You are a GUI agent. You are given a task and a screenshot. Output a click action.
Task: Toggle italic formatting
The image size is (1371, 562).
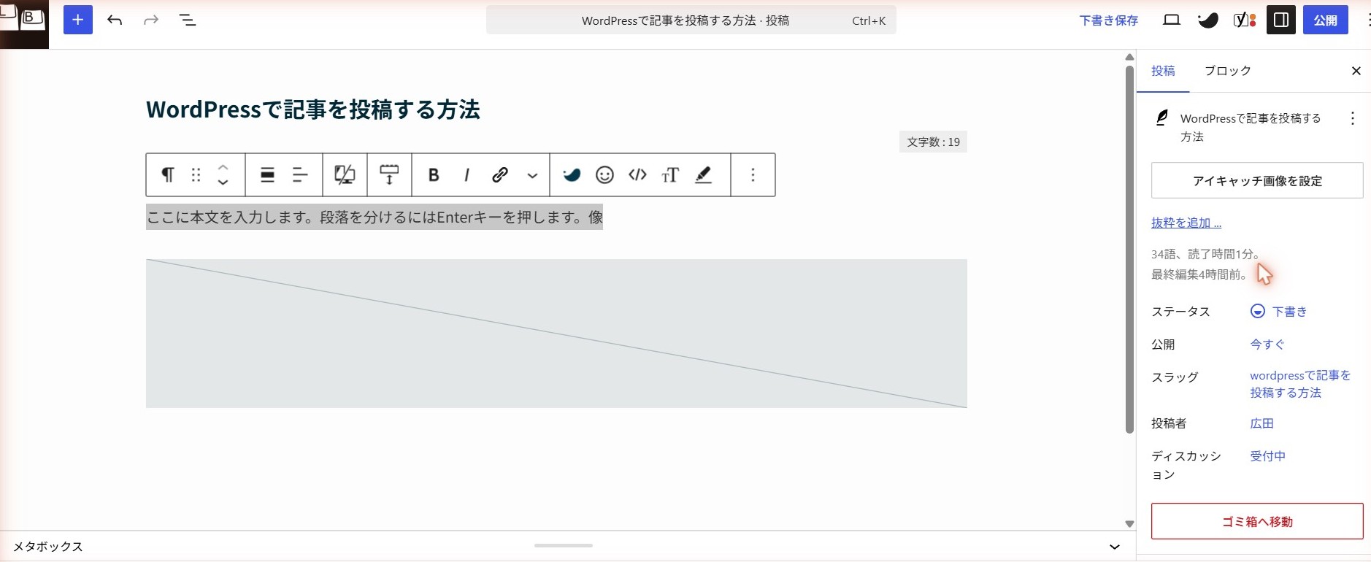[466, 174]
